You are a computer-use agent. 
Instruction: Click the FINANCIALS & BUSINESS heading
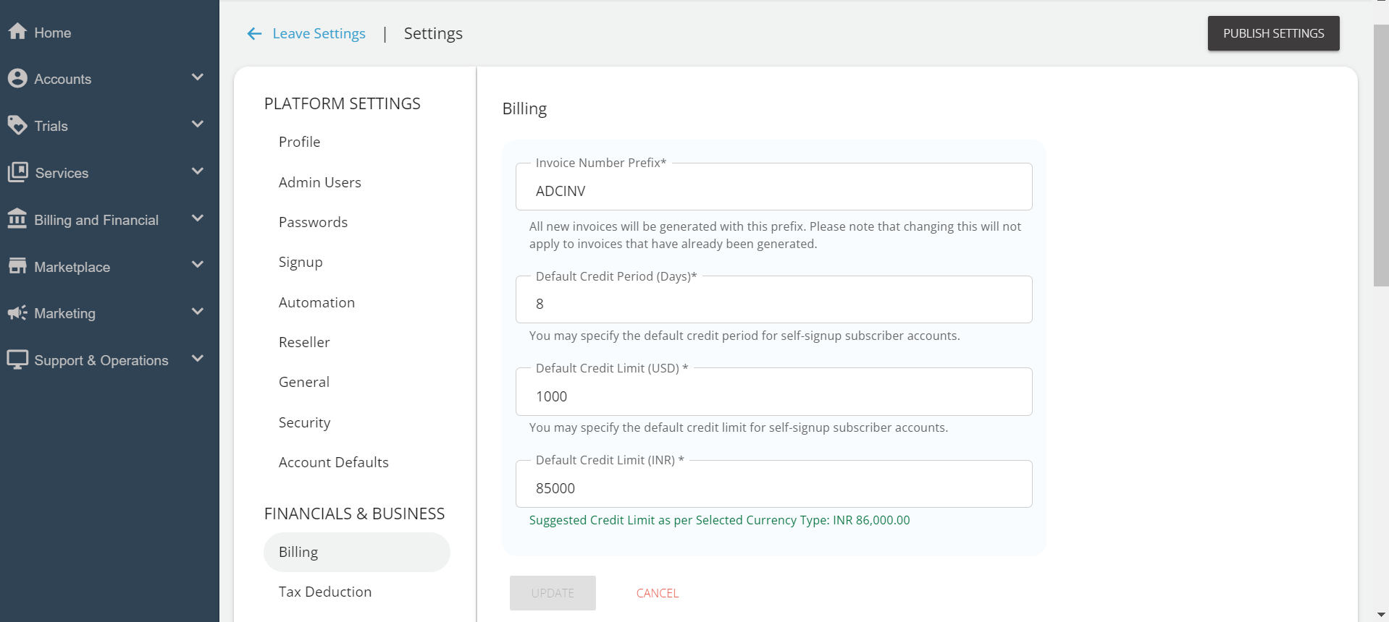[x=354, y=514]
